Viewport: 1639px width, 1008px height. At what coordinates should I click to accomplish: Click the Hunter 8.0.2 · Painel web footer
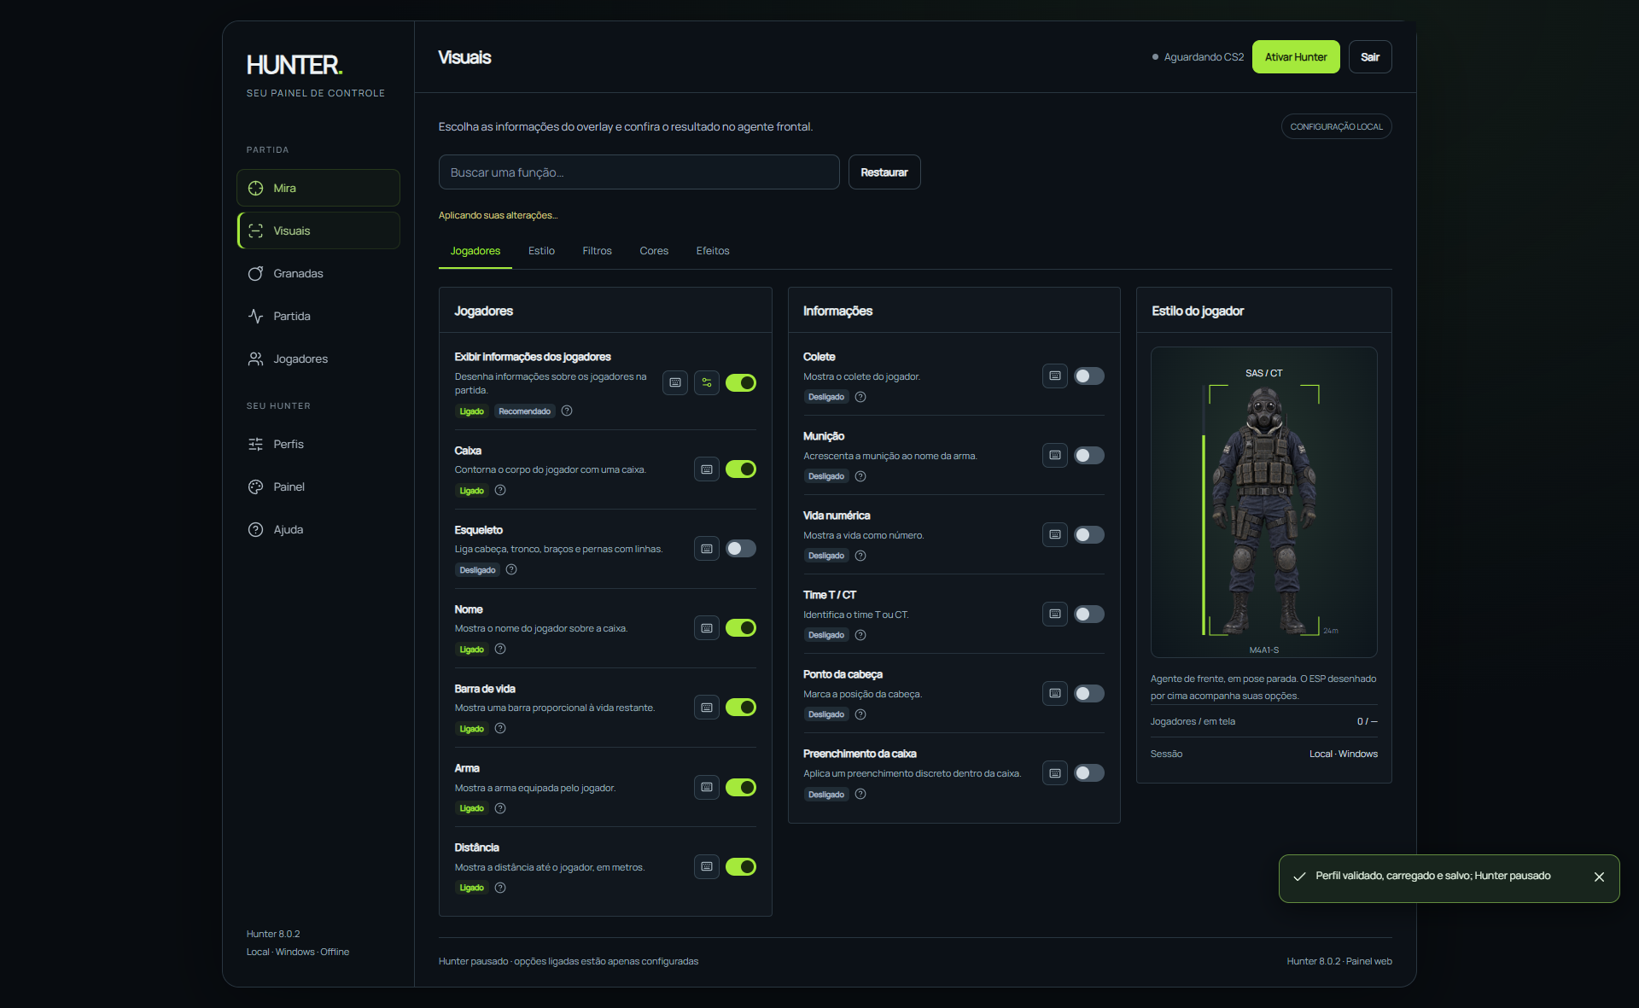click(1339, 961)
